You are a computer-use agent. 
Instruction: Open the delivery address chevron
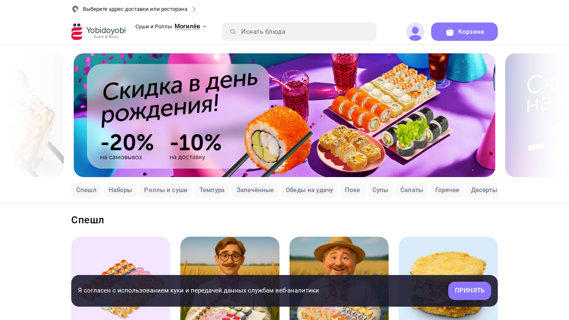(194, 9)
